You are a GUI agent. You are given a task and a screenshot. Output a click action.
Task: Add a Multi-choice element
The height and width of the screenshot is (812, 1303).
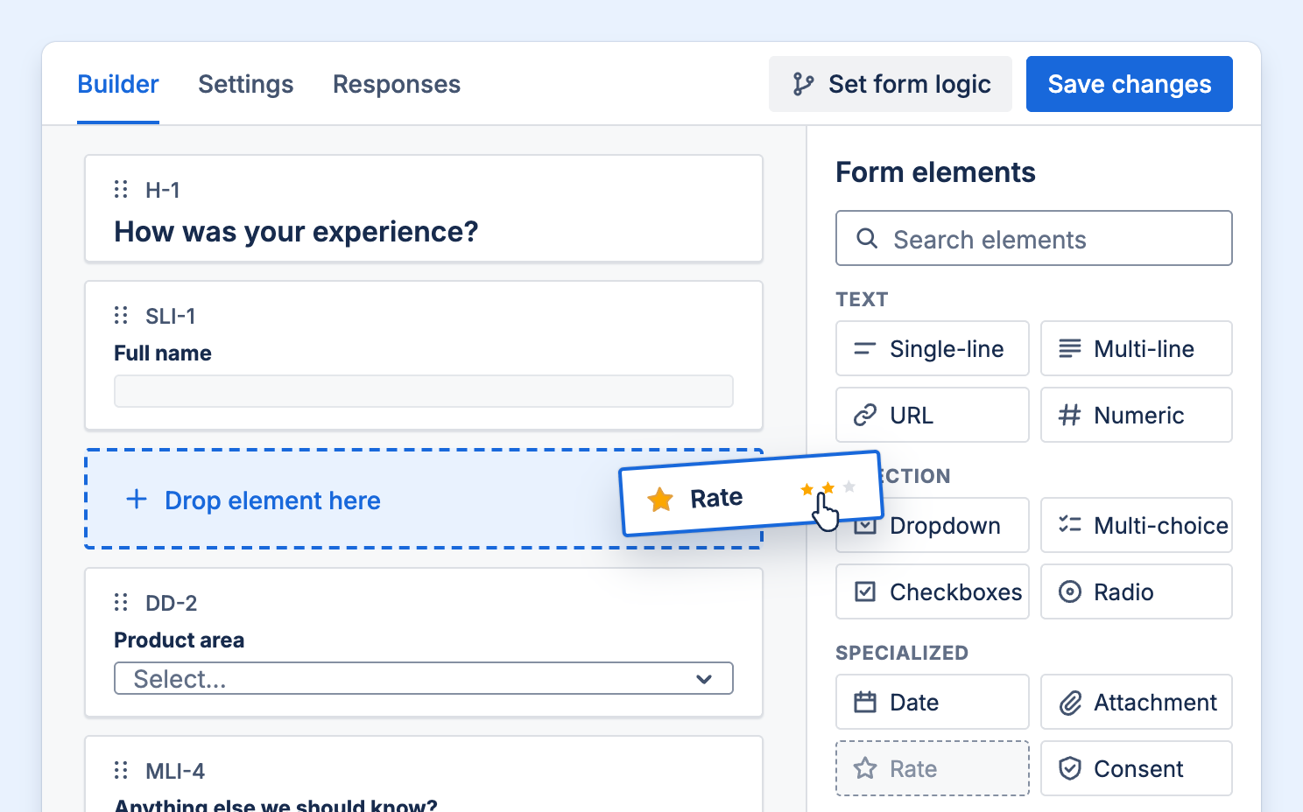click(1137, 525)
